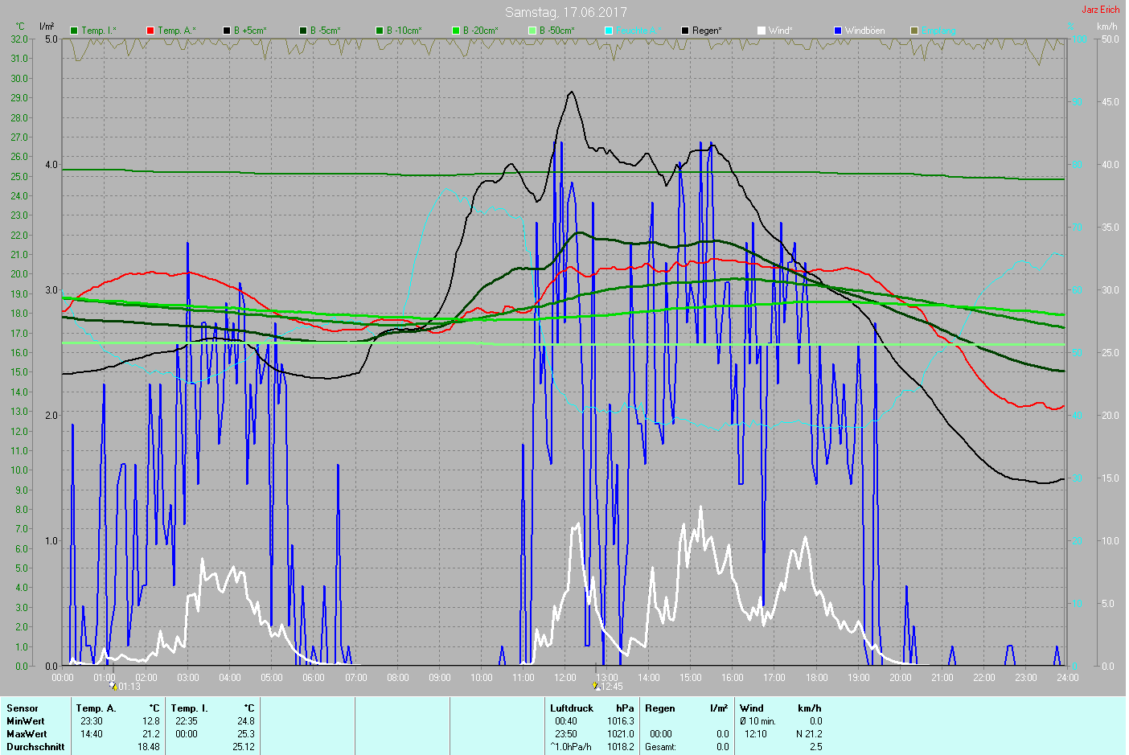Select the white Wind legend square
Screen dimensions: 1129x755
[x=762, y=31]
